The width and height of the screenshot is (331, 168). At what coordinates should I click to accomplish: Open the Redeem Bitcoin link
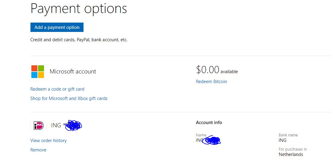(211, 82)
